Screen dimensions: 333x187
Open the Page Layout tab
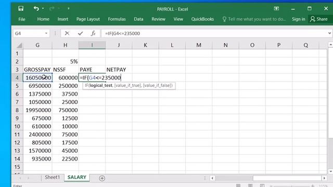click(88, 19)
